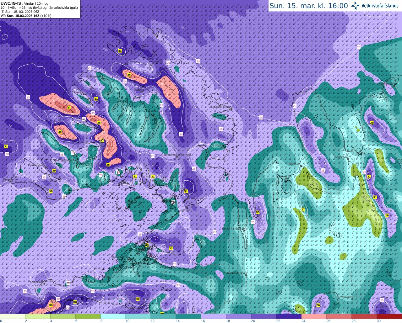Click the 'UWC/IG-IS : Vindur í 10m og' legend line
Viewport: 402px width, 323px height.
click(24, 3)
